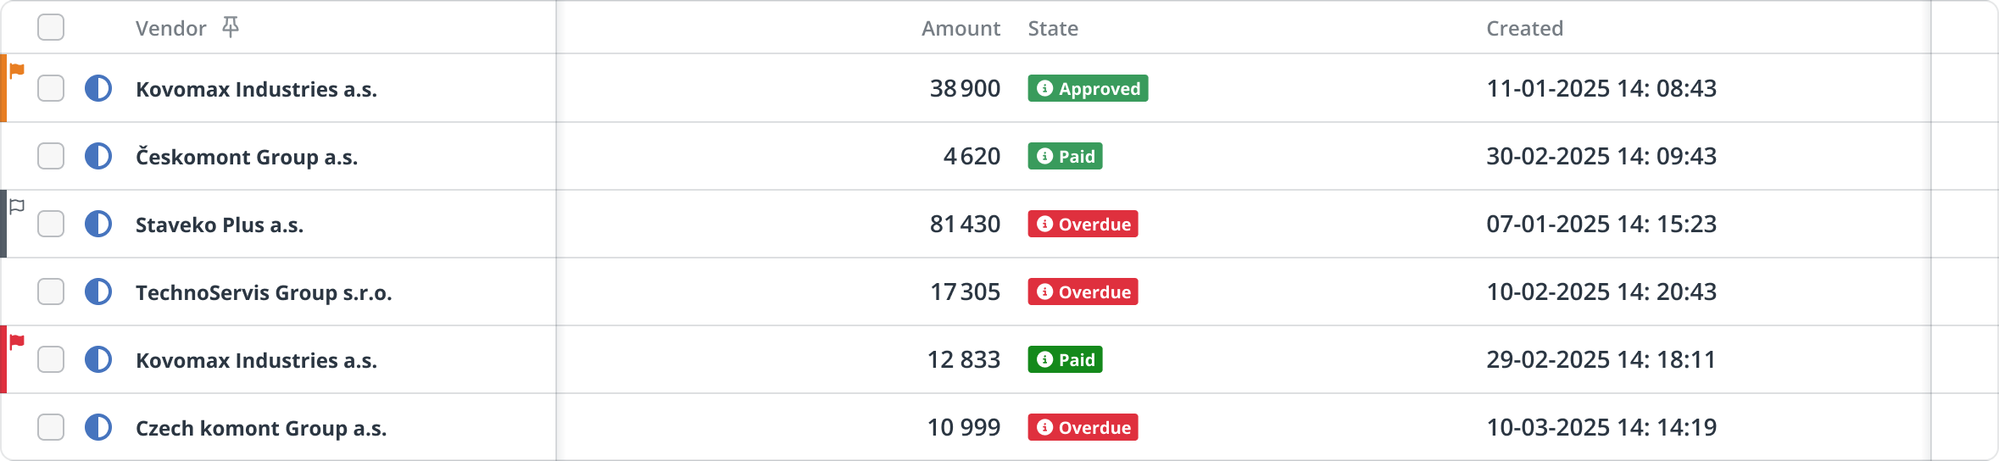Click the outlined flag on Staveko Plus row

click(17, 206)
